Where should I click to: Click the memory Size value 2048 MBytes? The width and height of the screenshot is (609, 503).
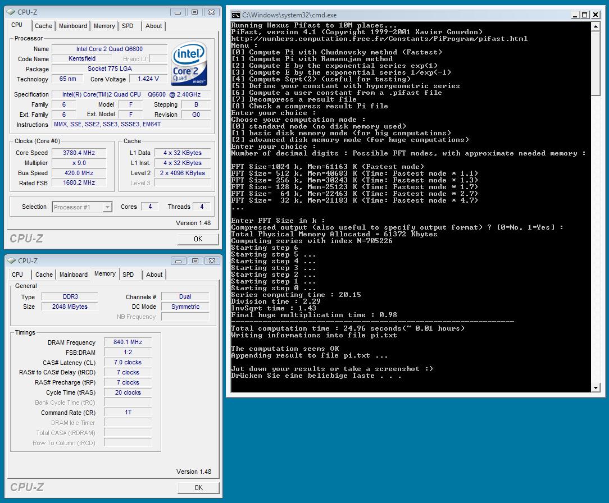pos(70,307)
